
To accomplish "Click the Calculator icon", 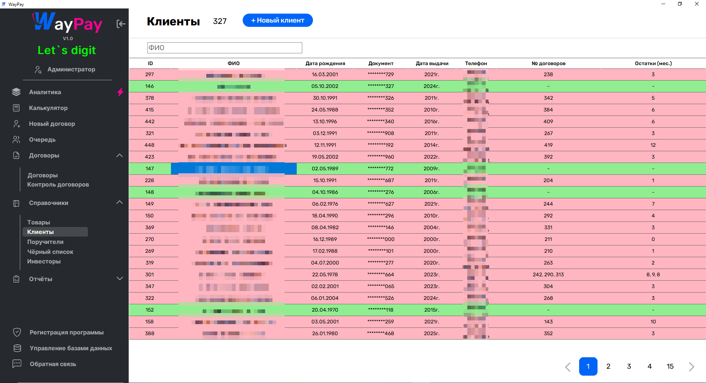I will pos(16,108).
